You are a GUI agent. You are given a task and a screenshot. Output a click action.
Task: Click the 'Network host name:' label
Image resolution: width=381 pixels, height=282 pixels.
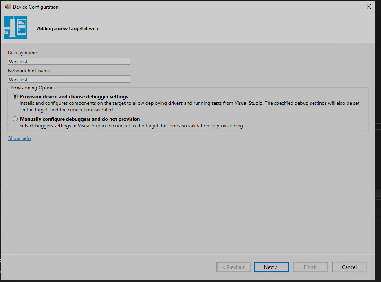pyautogui.click(x=30, y=71)
